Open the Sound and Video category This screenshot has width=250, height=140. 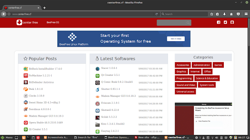point(186,85)
